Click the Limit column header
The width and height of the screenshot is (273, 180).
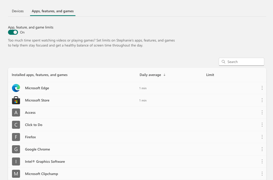[x=210, y=75]
